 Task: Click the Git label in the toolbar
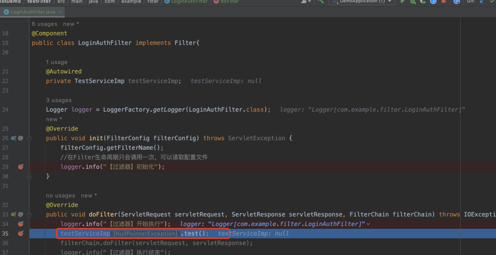tap(471, 1)
